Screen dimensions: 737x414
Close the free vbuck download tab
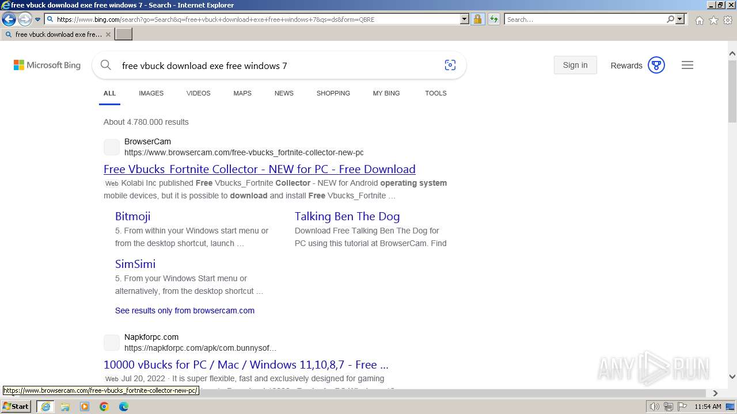click(108, 34)
